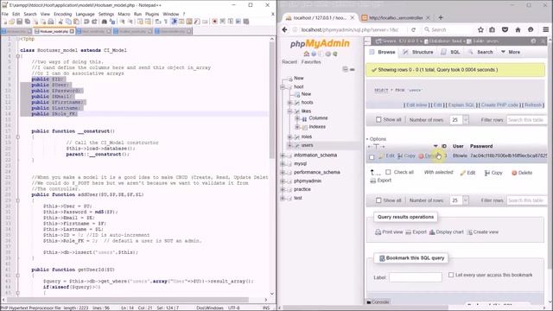Open Notepad++ Plugins menu

pyautogui.click(x=152, y=14)
